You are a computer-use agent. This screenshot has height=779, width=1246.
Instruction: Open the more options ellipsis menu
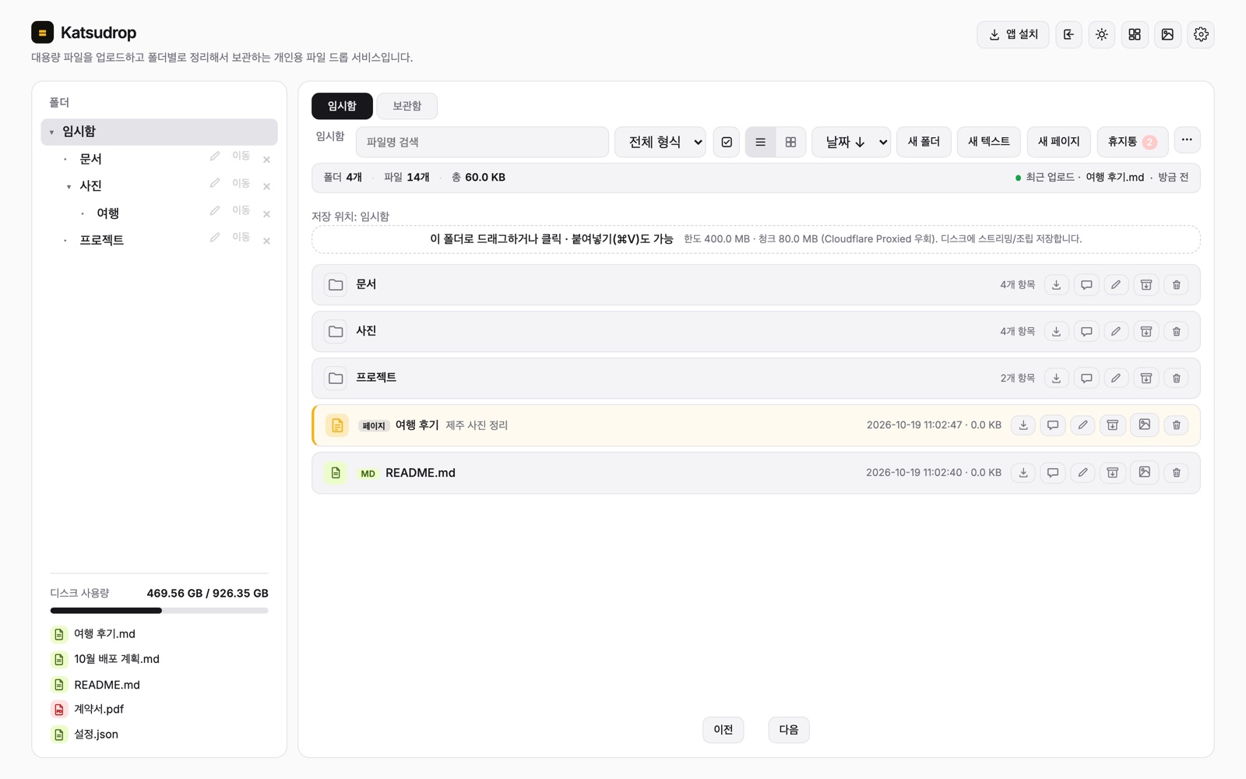coord(1187,140)
